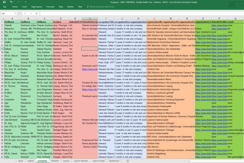Click the lastName header cell

pos(28,22)
